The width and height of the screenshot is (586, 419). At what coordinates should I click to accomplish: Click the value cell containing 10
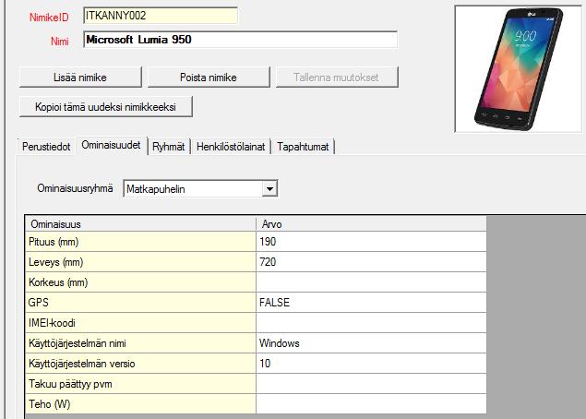point(371,364)
